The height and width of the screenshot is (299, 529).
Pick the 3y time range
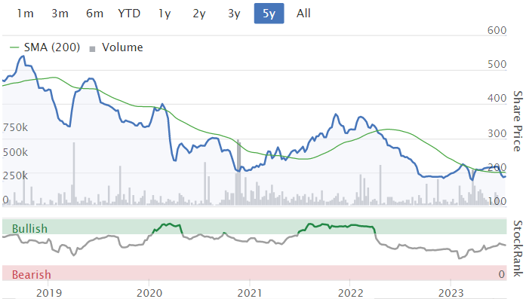(x=234, y=14)
